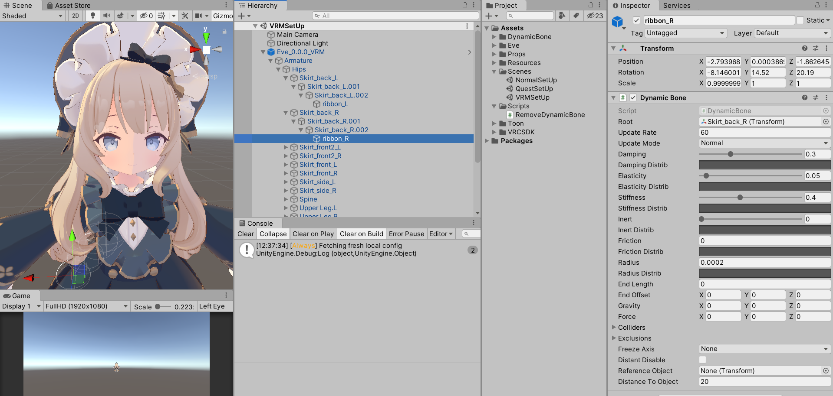Toggle Distant Disable checkbox
833x396 pixels.
(x=702, y=360)
